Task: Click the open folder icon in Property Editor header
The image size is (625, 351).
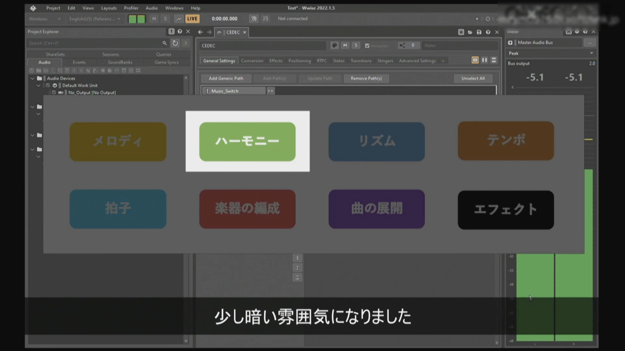Action: coord(470,32)
